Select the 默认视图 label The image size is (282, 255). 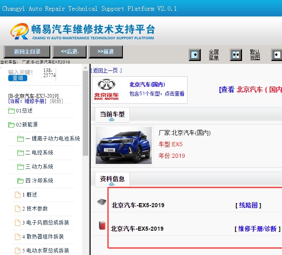coord(255,55)
